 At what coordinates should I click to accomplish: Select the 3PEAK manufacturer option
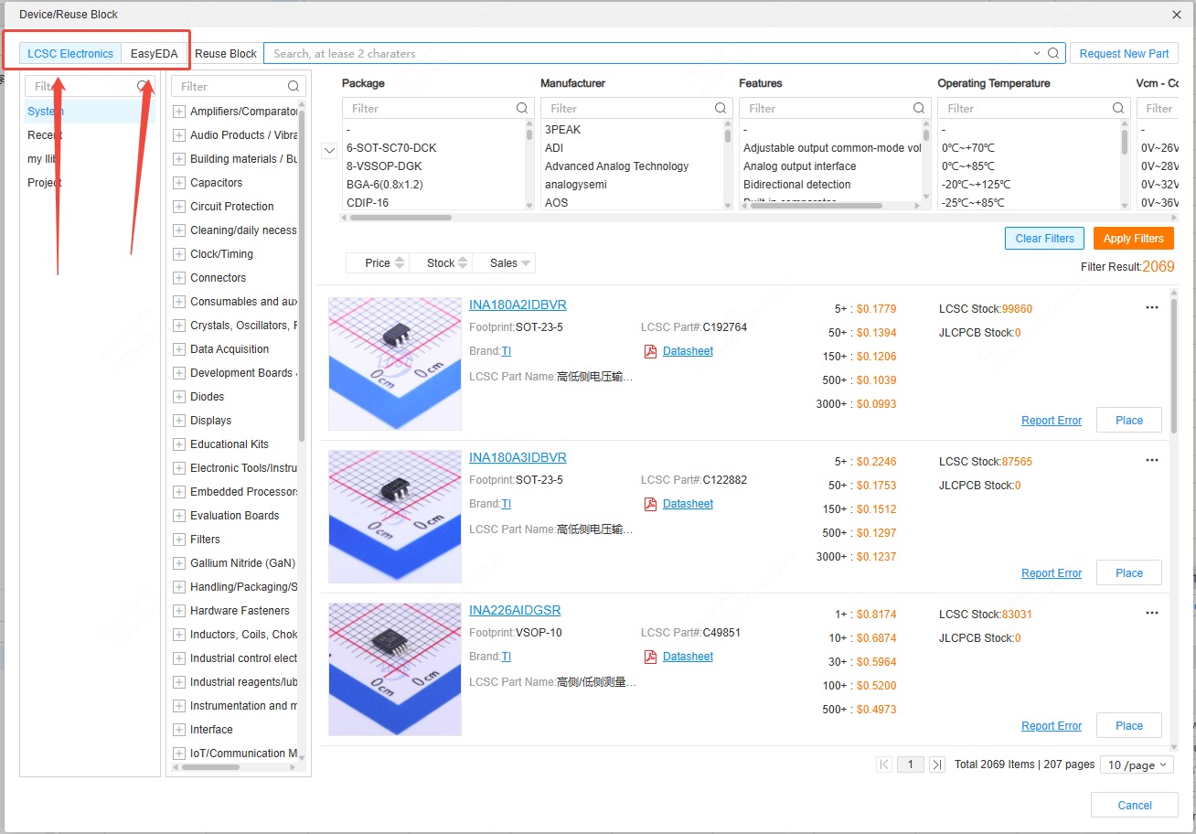coord(562,130)
